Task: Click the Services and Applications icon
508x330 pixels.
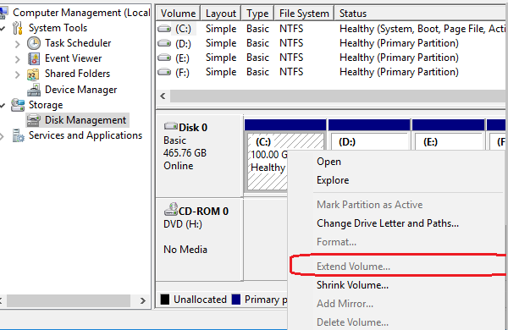Action: tap(18, 135)
